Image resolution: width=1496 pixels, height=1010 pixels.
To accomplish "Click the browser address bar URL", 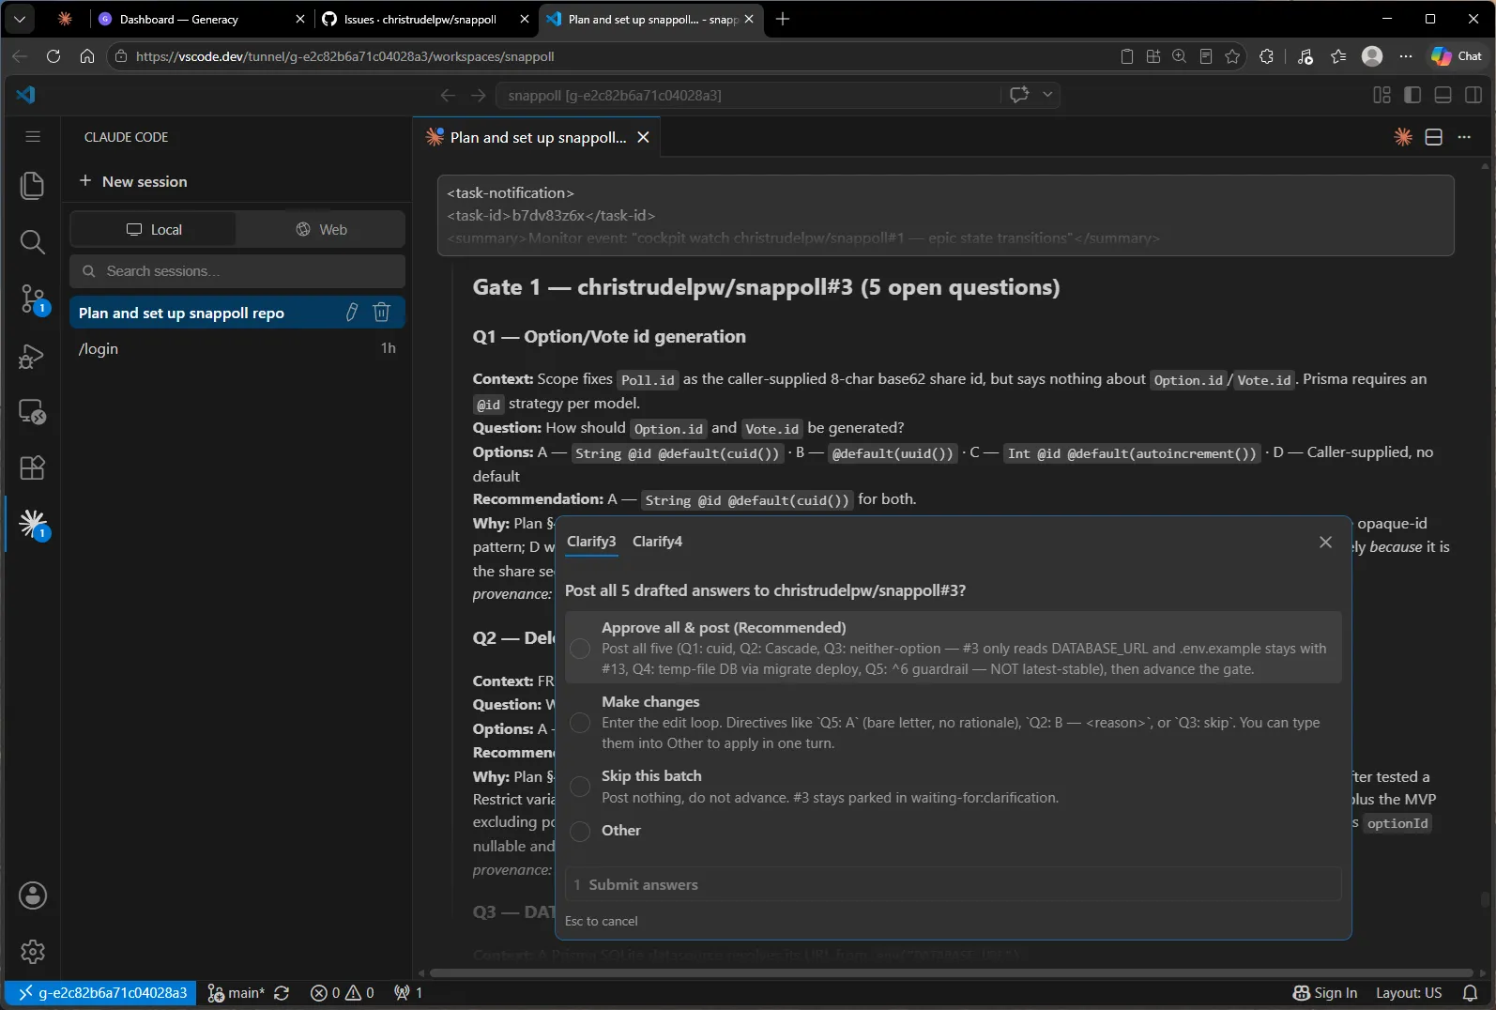I will pos(344,56).
